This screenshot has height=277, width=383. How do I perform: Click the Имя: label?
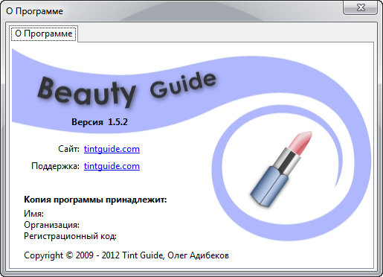[x=34, y=214]
